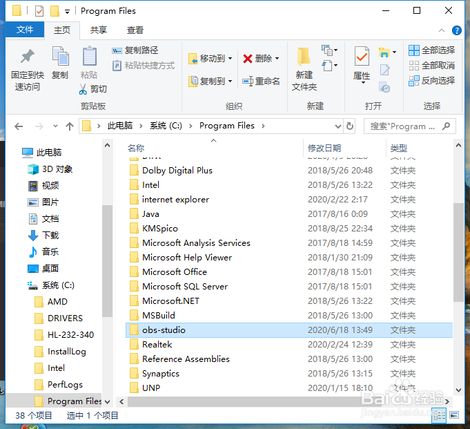The image size is (470, 429).
Task: Switch to the 查看 View tab
Action: 135,30
